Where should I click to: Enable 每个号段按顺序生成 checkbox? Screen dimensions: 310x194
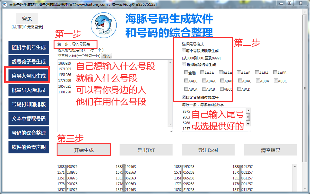[x=184, y=51]
